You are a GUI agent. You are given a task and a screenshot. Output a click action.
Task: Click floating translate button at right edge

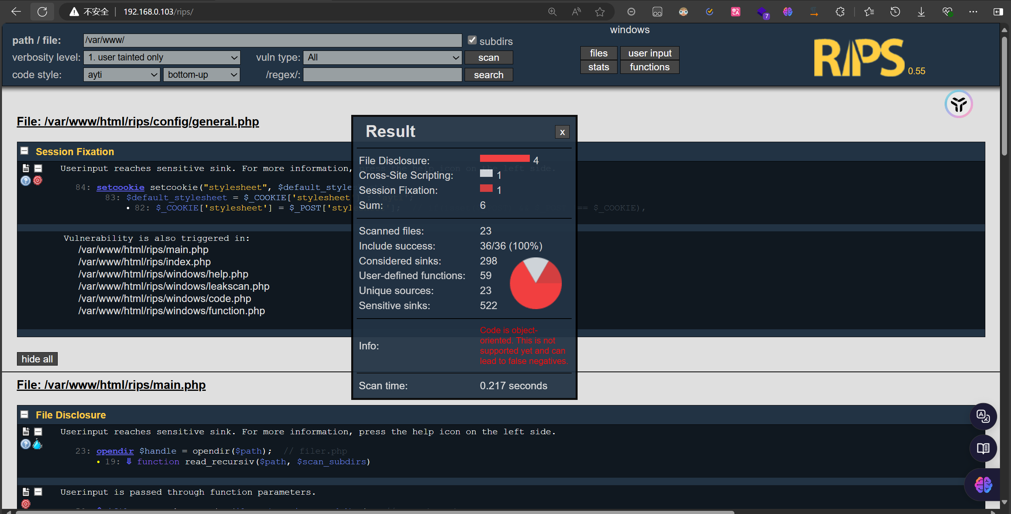983,416
